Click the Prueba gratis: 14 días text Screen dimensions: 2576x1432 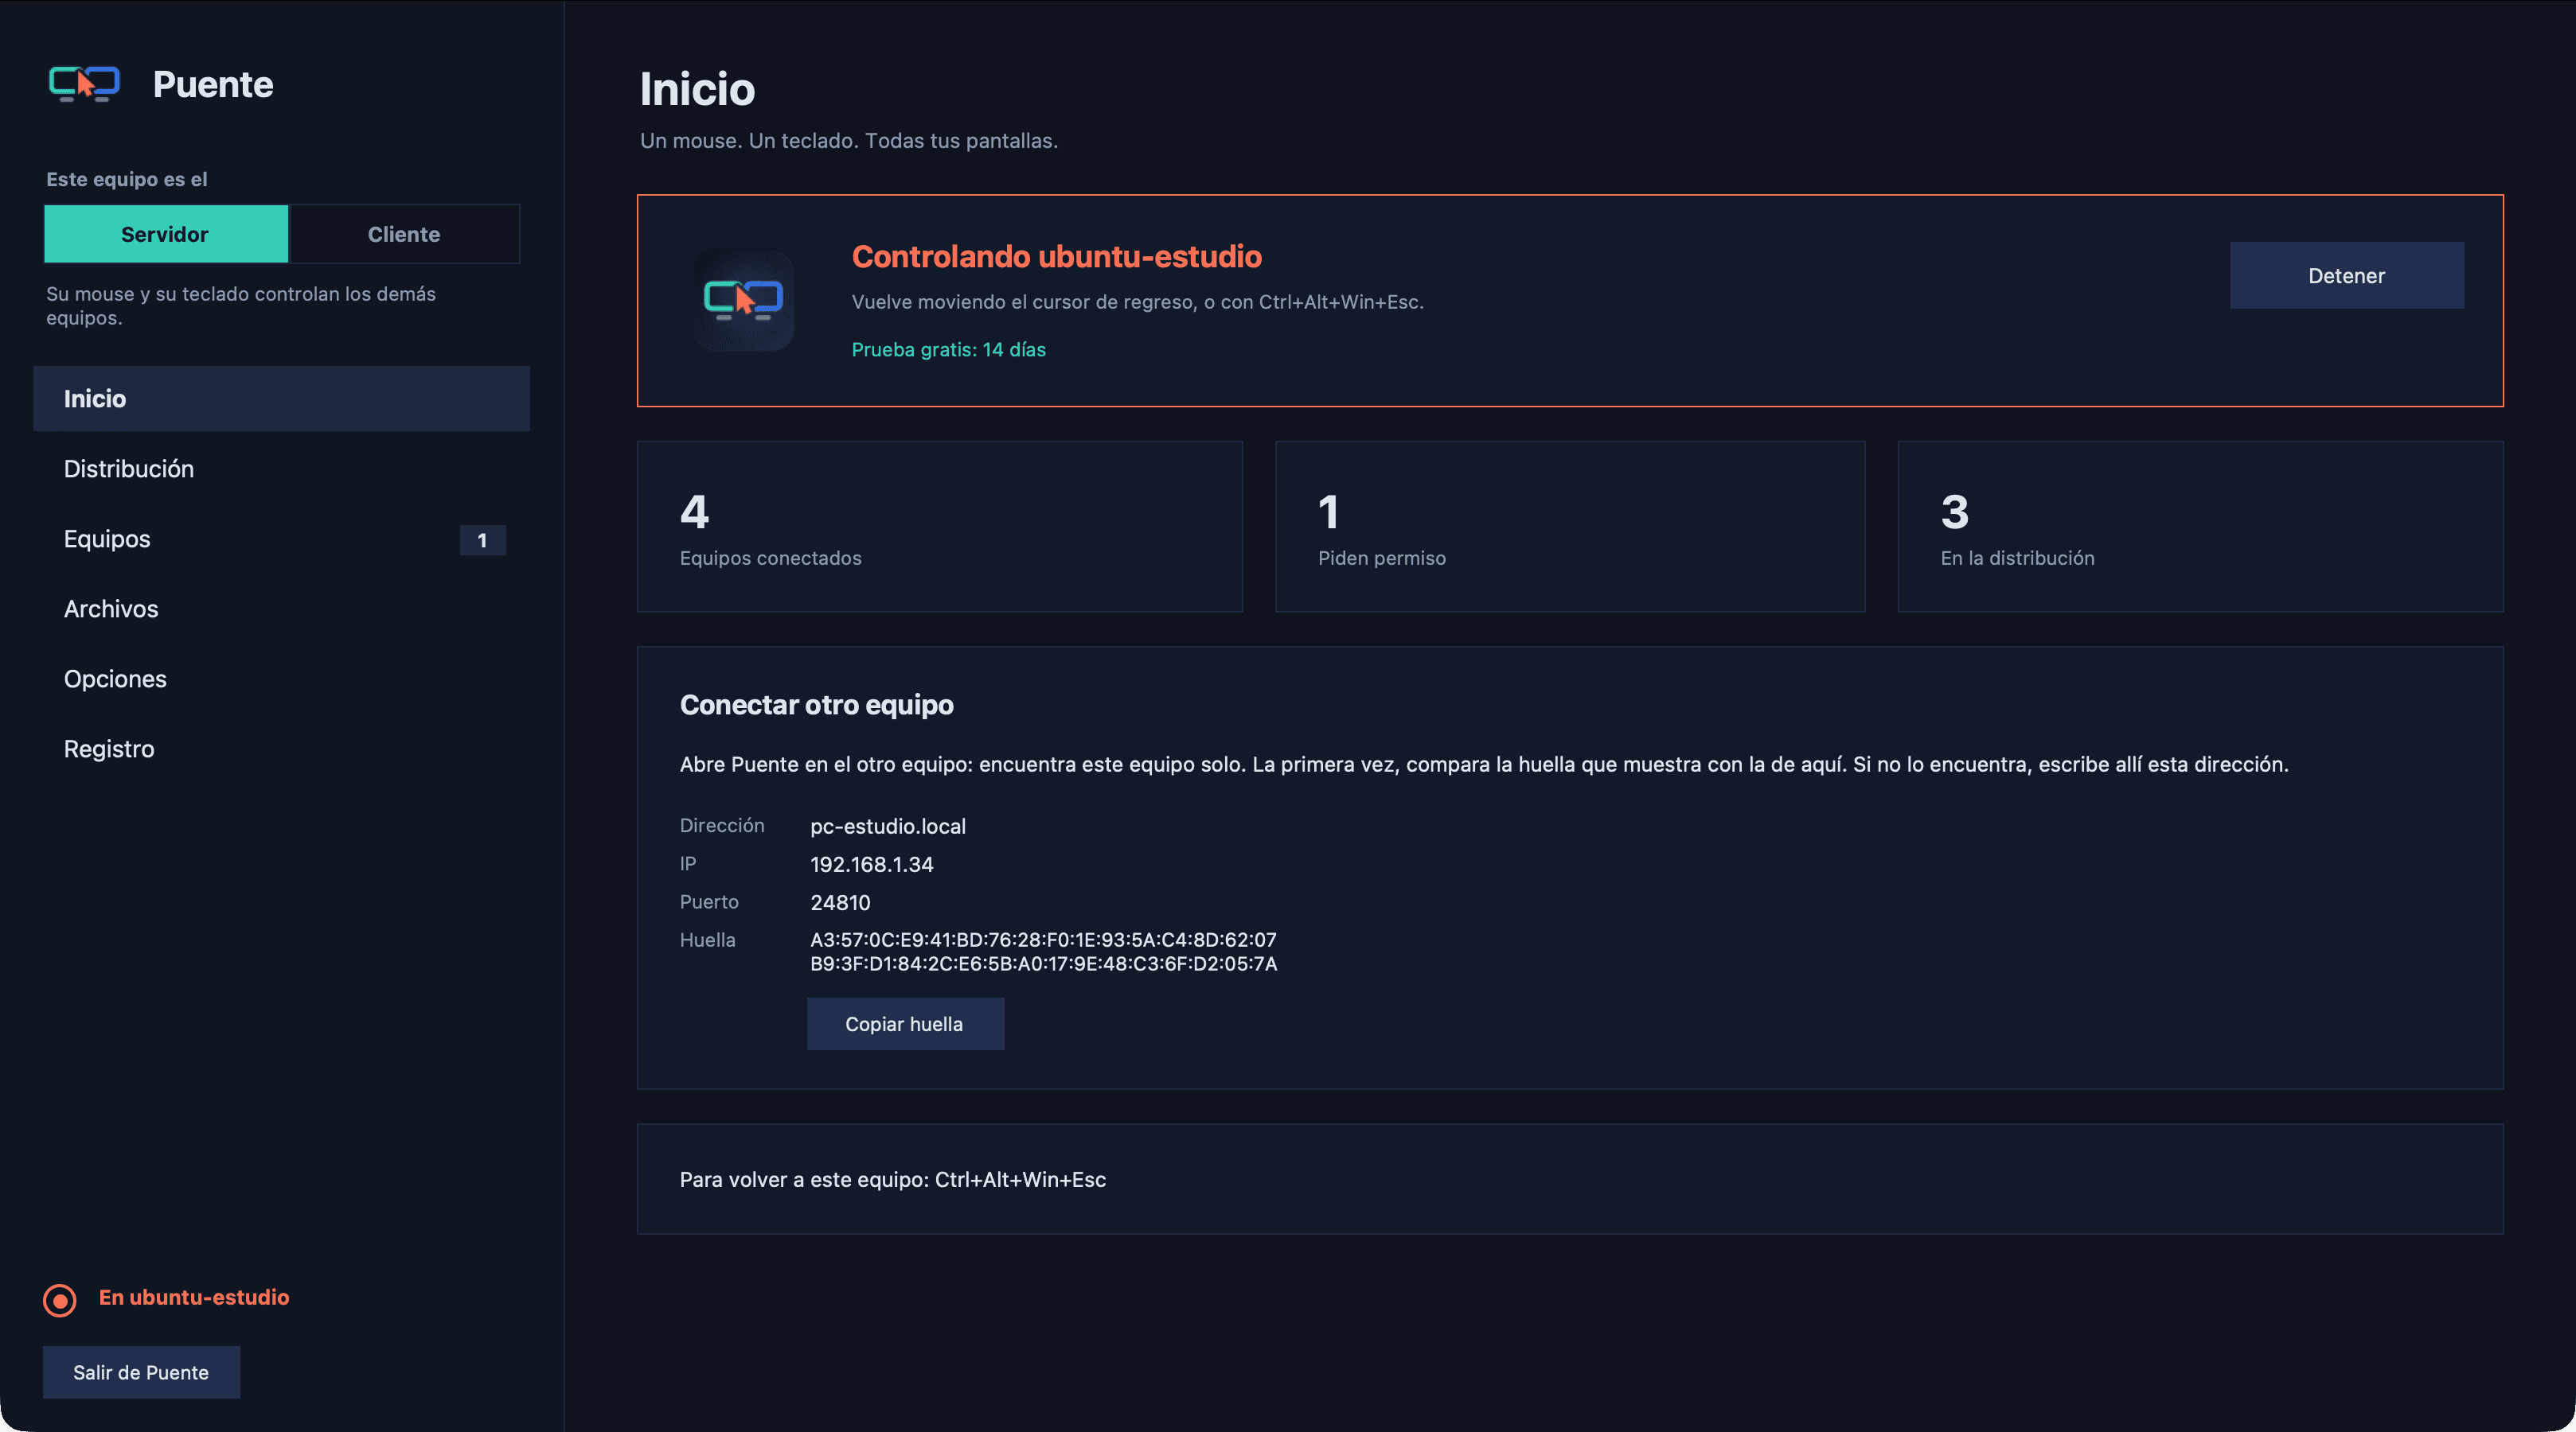(x=948, y=350)
